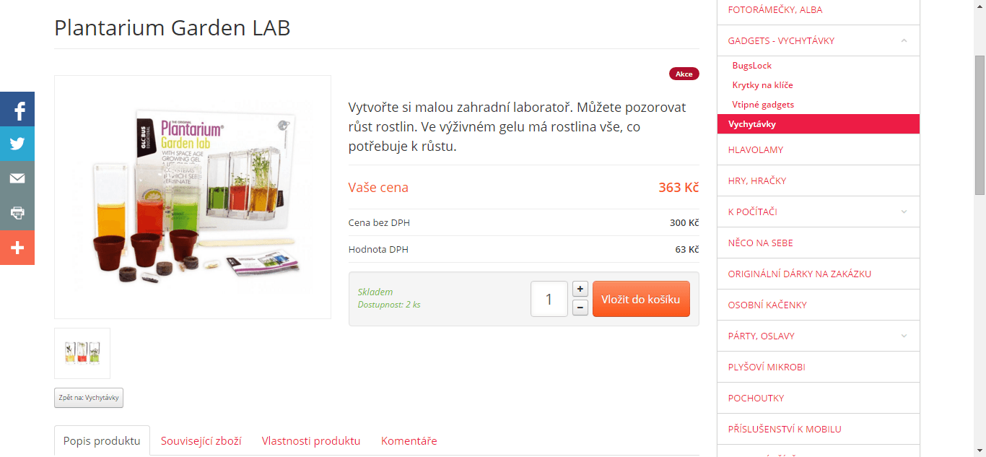
Task: Expand the K POČÍTAČI category
Action: [x=904, y=212]
